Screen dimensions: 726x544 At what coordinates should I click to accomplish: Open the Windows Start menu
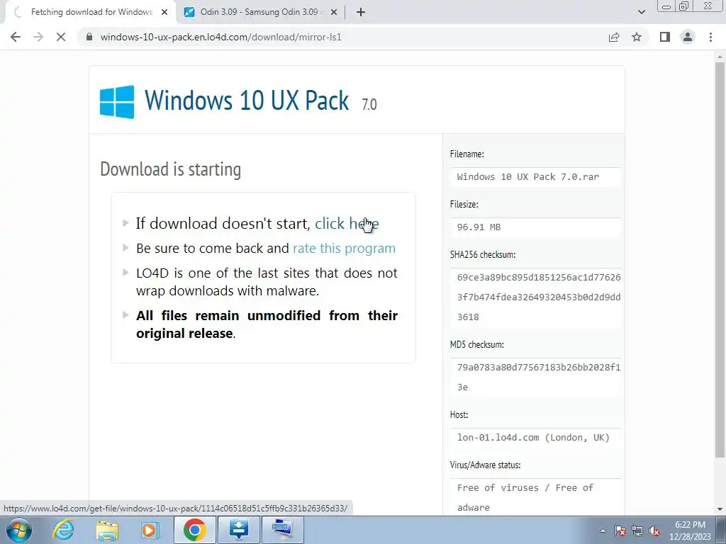[19, 530]
